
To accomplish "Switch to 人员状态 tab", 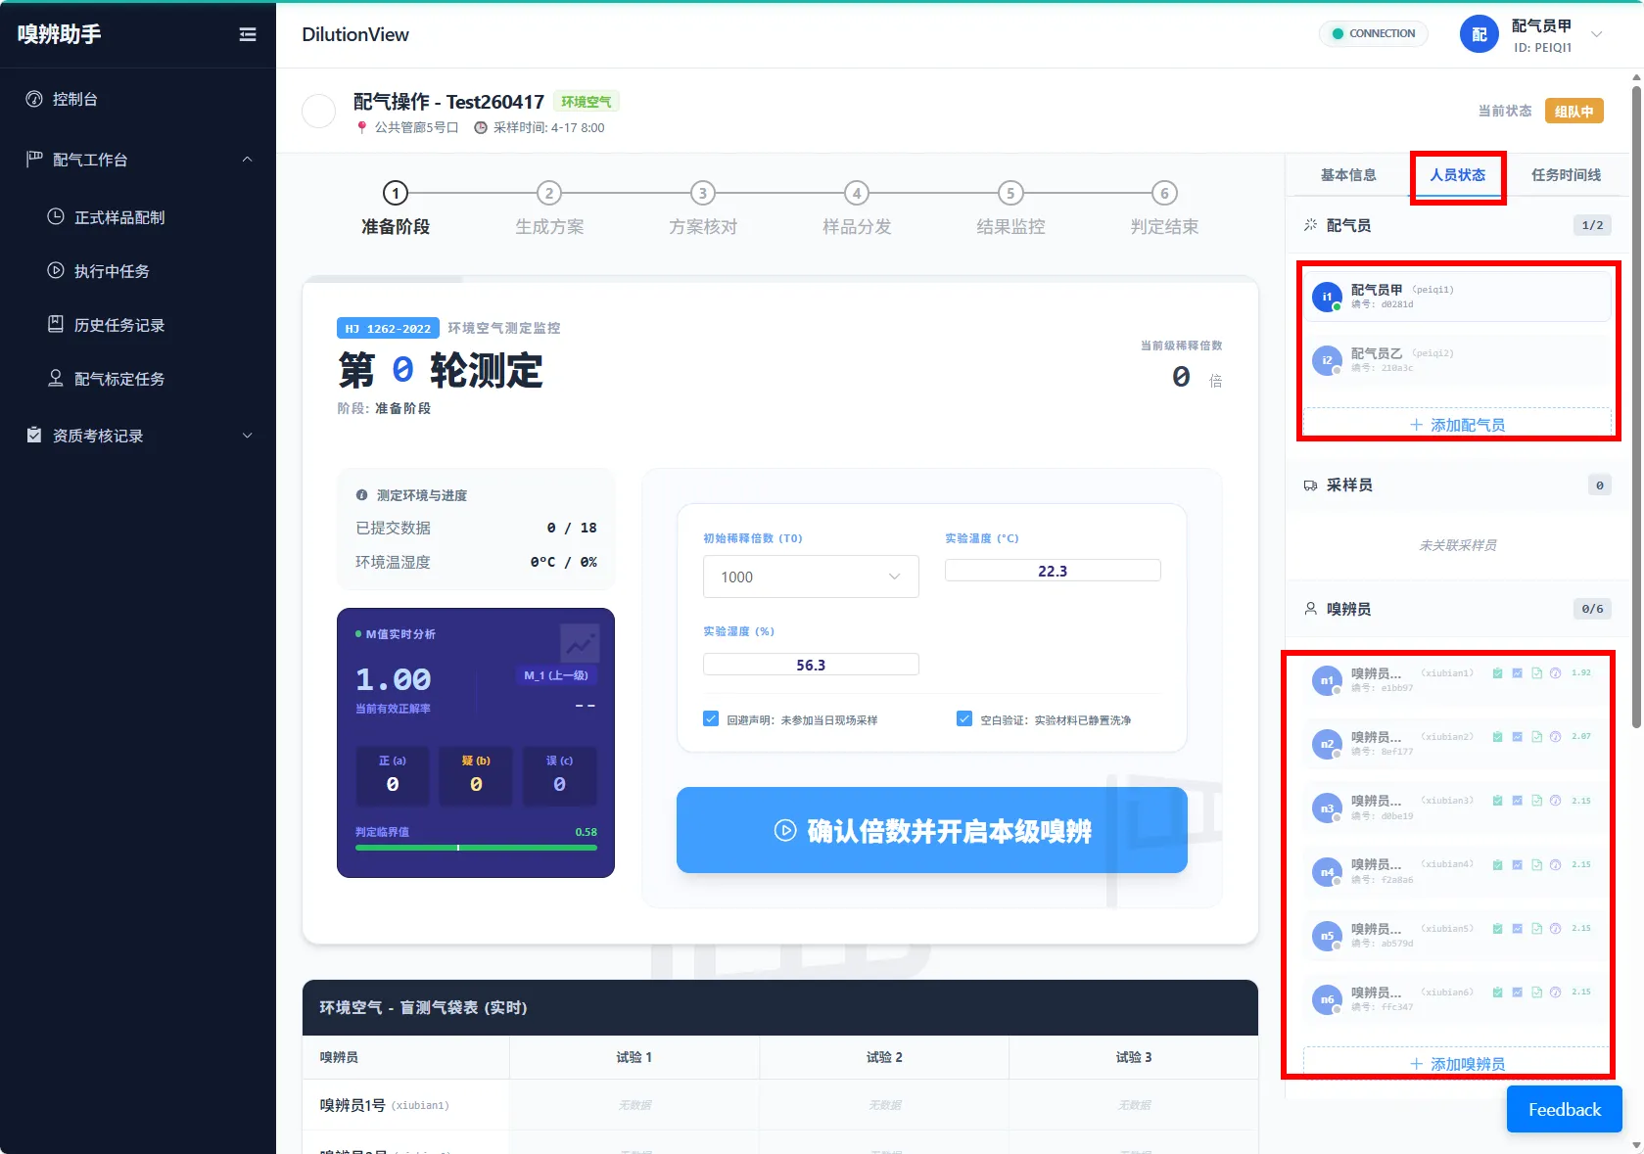I will [1458, 175].
